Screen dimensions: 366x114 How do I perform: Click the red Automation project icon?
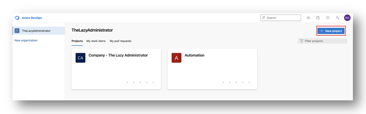176,58
